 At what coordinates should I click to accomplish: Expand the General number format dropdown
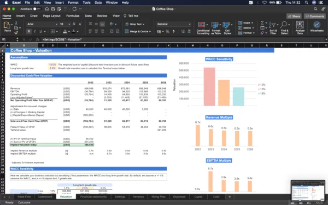click(174, 24)
